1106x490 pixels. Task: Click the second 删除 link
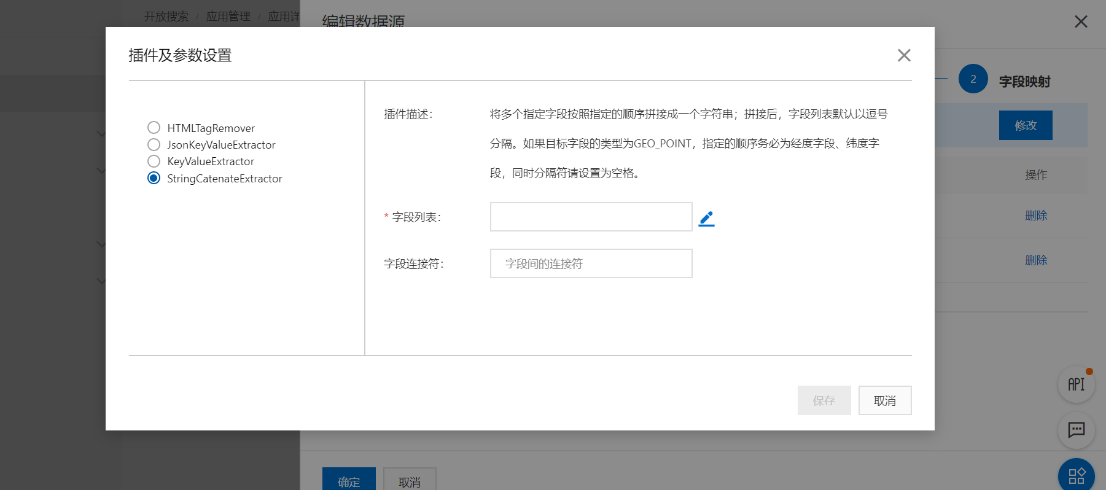point(1036,260)
